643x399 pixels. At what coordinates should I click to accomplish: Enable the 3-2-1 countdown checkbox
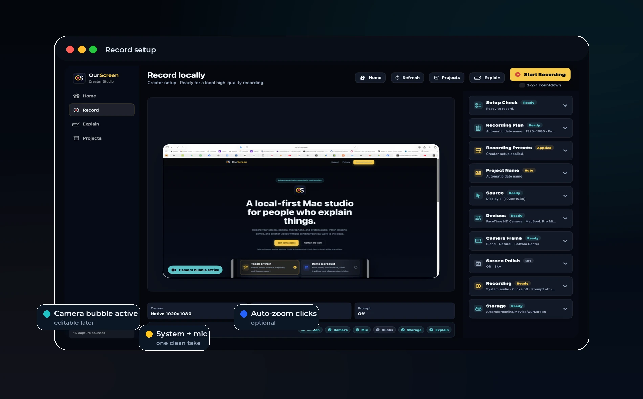tap(522, 85)
